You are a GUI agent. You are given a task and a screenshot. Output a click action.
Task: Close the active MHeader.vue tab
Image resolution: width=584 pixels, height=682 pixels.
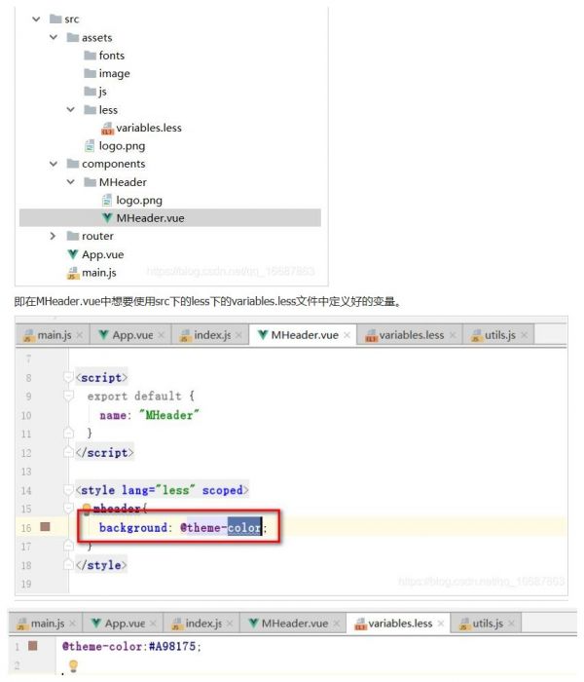point(347,335)
